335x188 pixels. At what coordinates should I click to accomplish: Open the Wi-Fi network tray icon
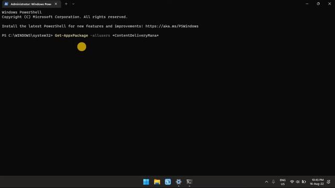[x=292, y=182]
